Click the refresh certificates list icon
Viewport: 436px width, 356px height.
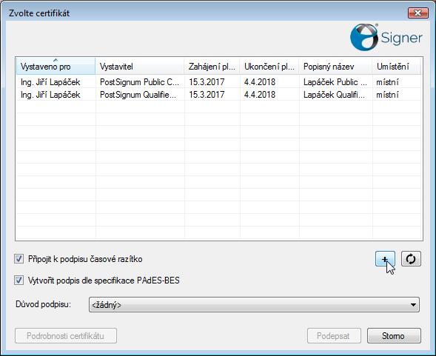coord(411,259)
